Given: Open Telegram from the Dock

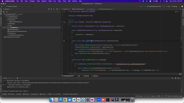Looking at the screenshot, I should pyautogui.click(x=83, y=100).
